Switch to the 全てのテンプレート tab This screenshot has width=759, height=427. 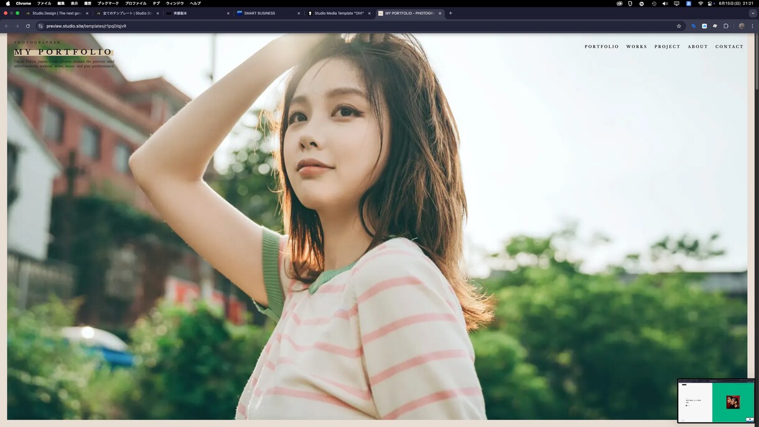click(x=128, y=13)
